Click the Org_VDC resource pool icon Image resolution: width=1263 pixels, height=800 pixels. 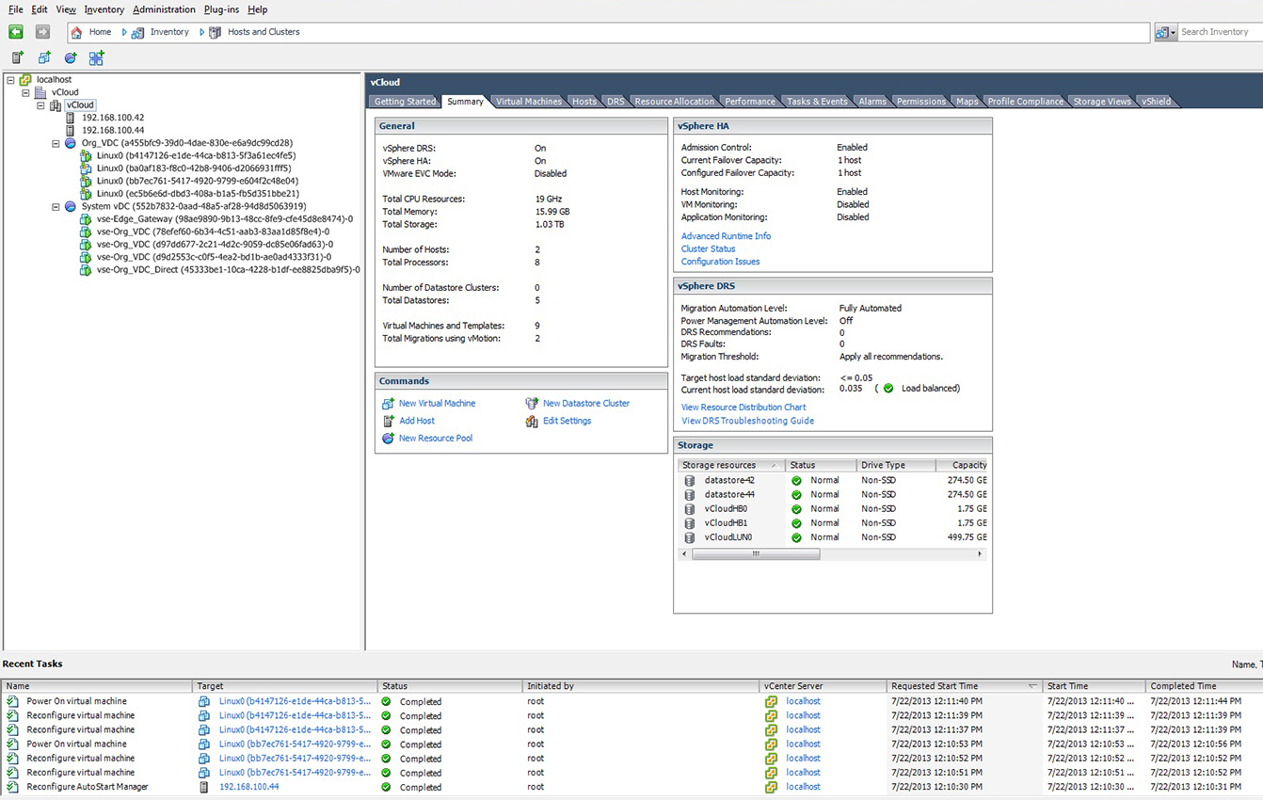tap(70, 143)
